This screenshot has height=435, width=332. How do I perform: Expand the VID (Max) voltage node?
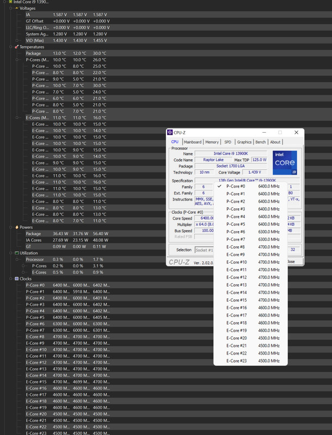pyautogui.click(x=17, y=40)
